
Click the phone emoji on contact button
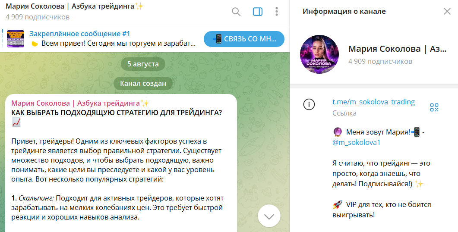point(218,39)
